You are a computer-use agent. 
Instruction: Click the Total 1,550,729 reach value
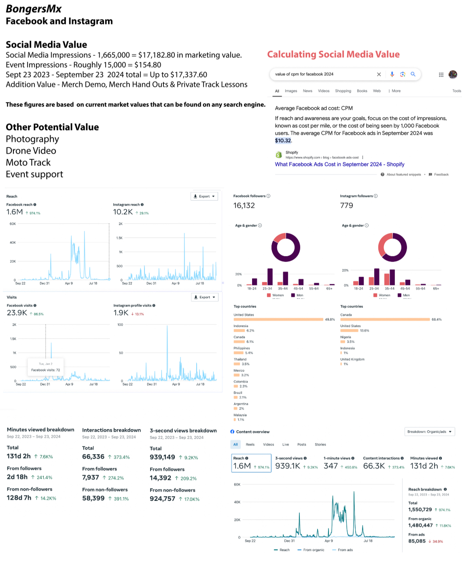pos(420,510)
